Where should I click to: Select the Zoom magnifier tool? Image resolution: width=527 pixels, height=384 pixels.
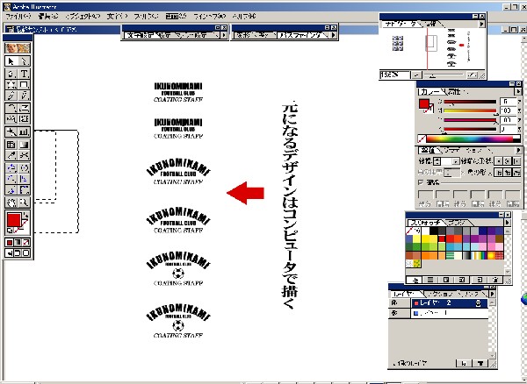tap(24, 203)
